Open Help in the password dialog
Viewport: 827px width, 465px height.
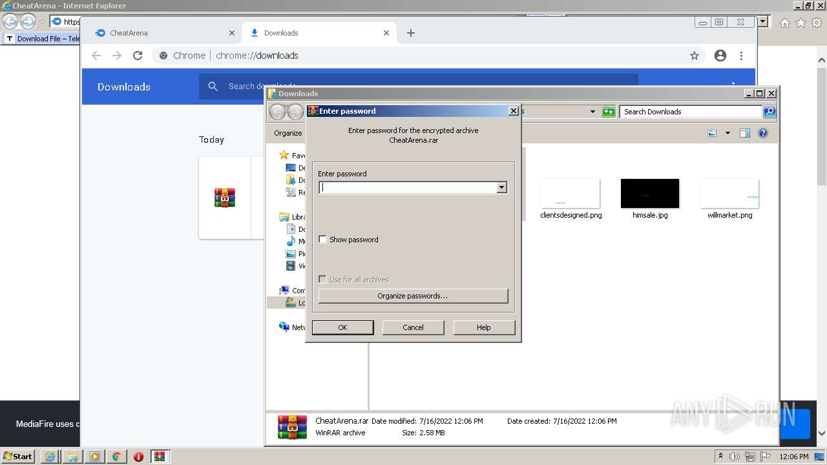click(x=484, y=327)
